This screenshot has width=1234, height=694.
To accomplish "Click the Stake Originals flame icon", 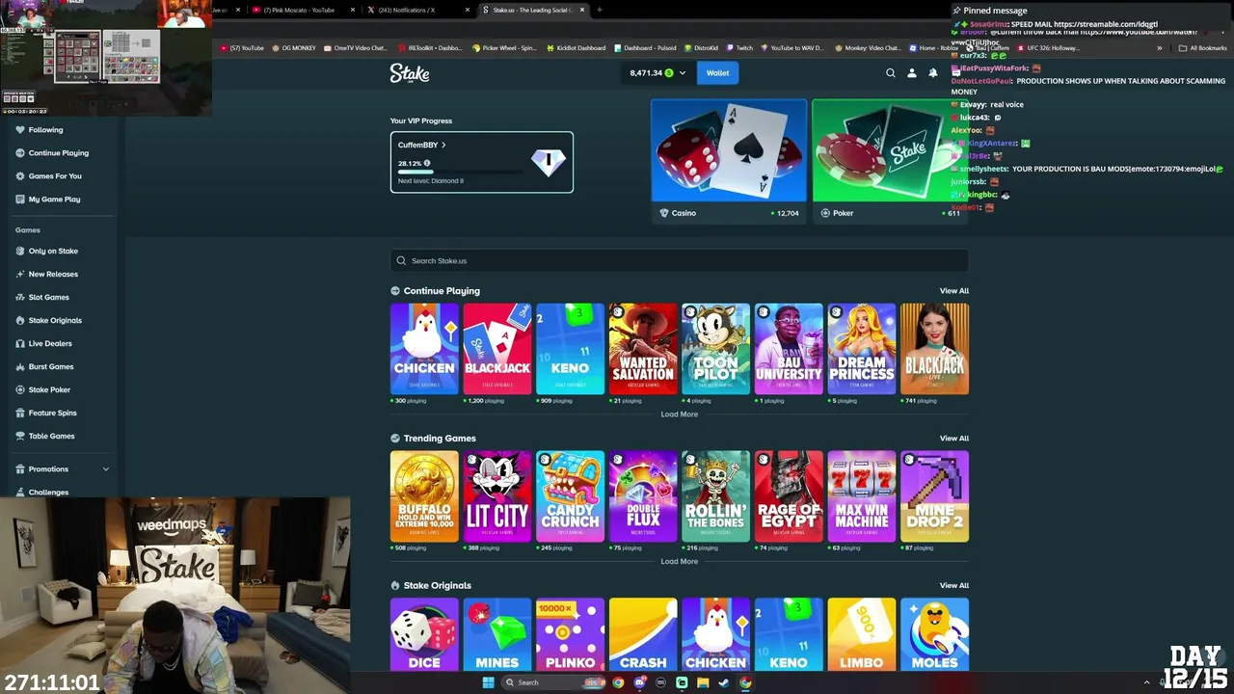I will 20,320.
